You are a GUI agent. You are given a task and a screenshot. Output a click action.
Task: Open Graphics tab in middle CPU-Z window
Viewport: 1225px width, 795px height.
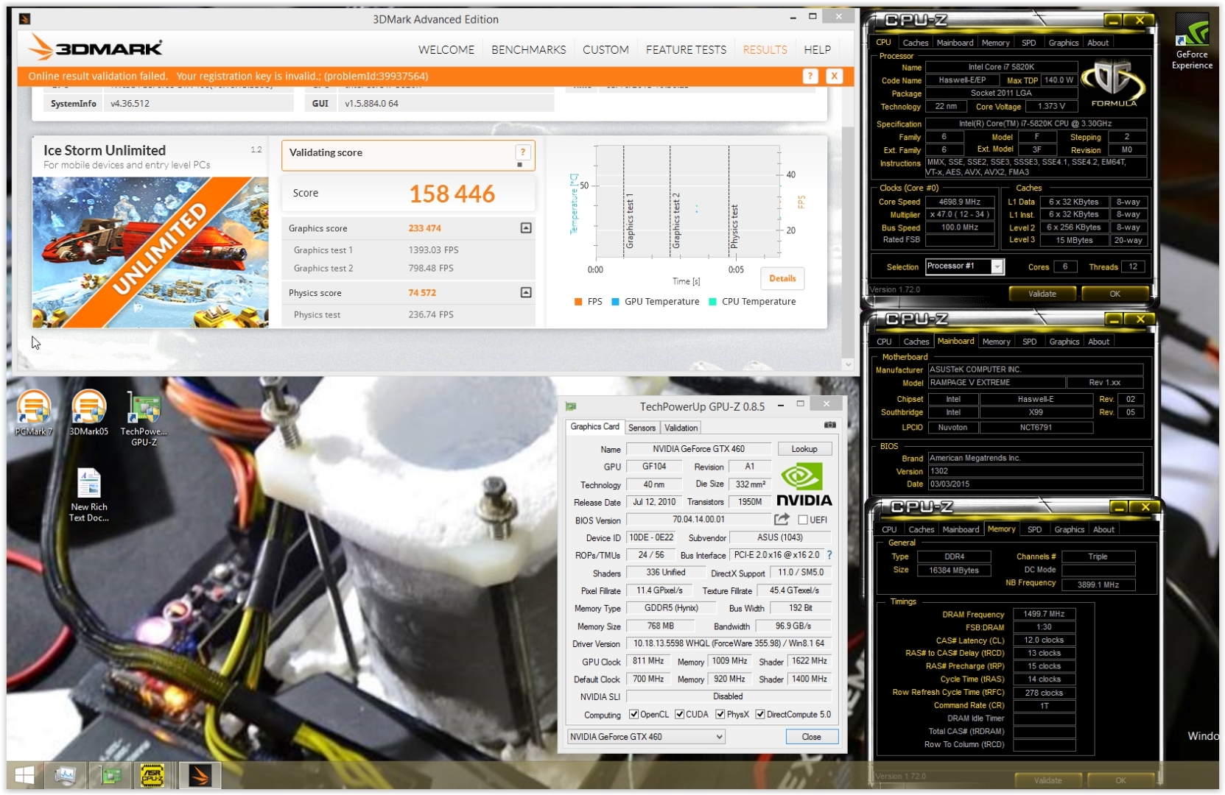pyautogui.click(x=1064, y=342)
